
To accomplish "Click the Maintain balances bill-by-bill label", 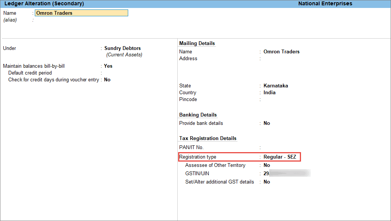I will [x=34, y=66].
